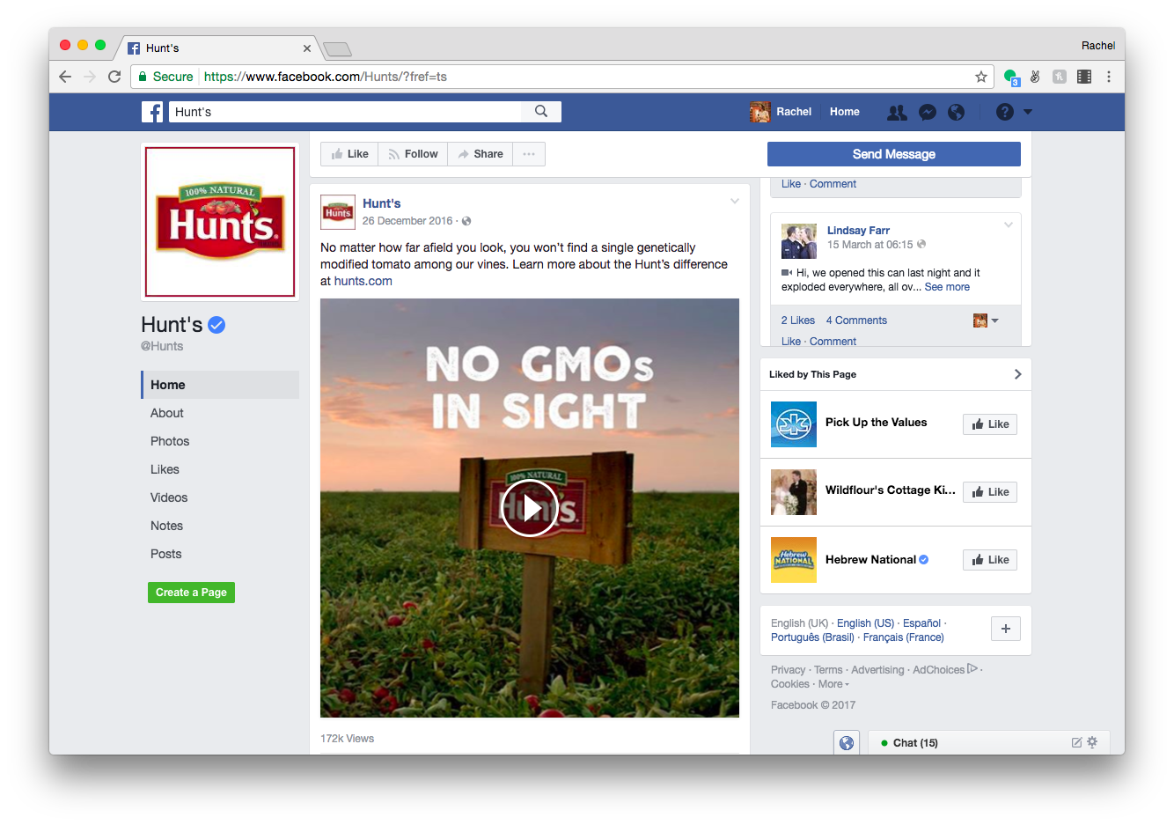Open the account dropdown arrow in blue bar
Image resolution: width=1174 pixels, height=825 pixels.
point(1028,112)
